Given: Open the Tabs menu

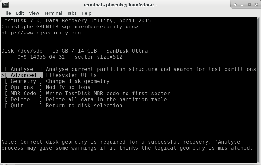Looking at the screenshot, I should click(72, 13).
